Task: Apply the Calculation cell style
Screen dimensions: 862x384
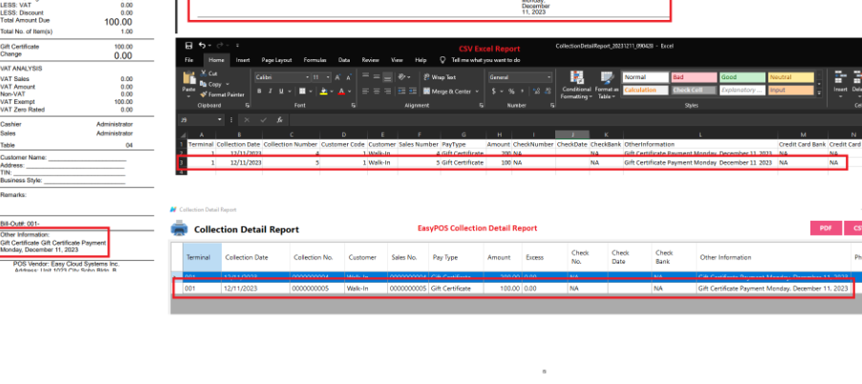Action: pyautogui.click(x=645, y=90)
